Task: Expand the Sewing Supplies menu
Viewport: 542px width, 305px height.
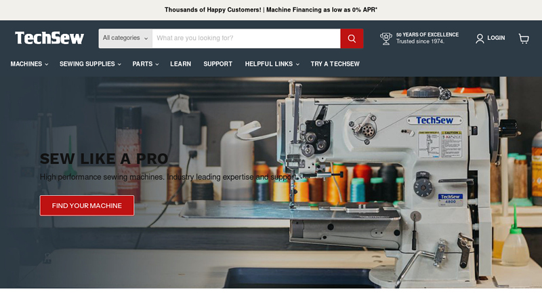Action: (90, 64)
